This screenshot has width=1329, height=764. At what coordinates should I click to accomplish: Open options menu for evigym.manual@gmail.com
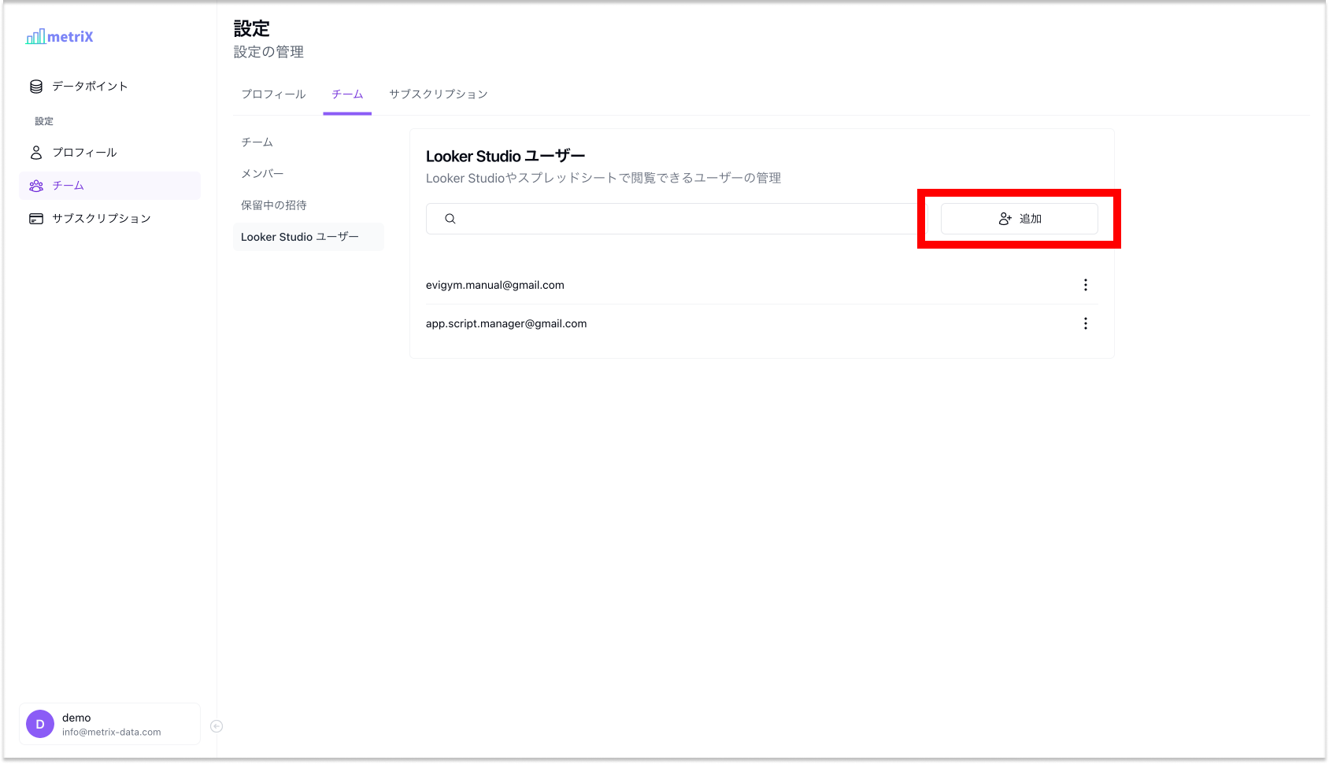[1086, 285]
